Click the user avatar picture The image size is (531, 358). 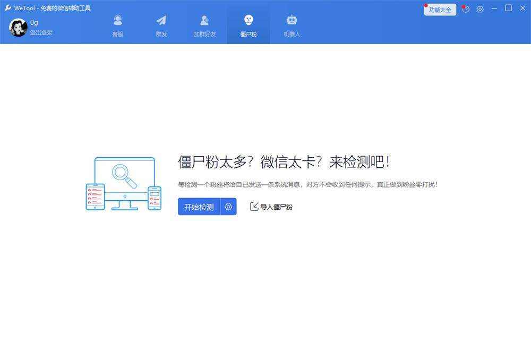(18, 28)
